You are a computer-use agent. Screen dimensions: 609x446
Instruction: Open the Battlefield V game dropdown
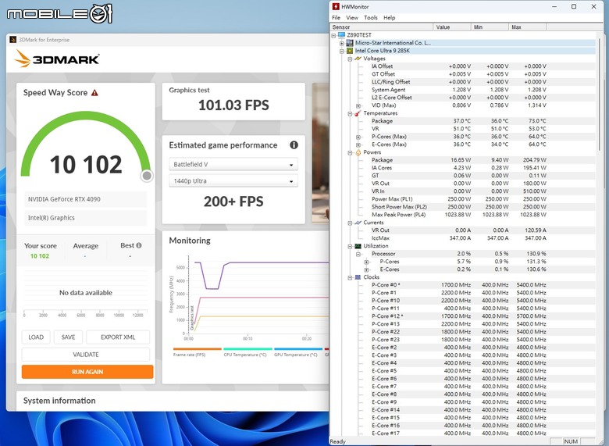click(x=233, y=164)
